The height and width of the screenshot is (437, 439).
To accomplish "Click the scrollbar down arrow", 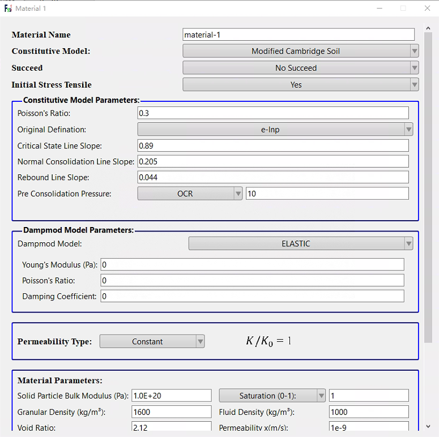I will pyautogui.click(x=428, y=427).
